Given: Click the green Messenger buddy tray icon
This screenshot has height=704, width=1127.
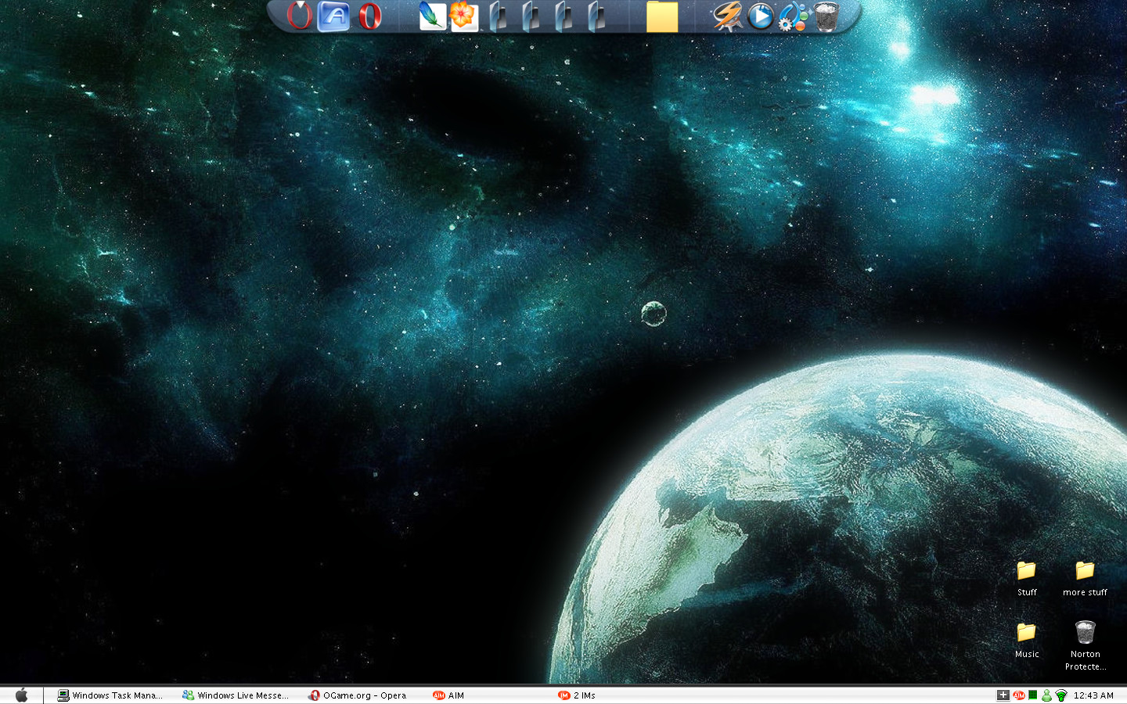Looking at the screenshot, I should coord(1046,695).
